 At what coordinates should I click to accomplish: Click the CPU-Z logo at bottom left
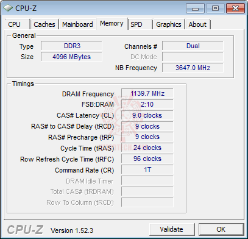coord(25,230)
